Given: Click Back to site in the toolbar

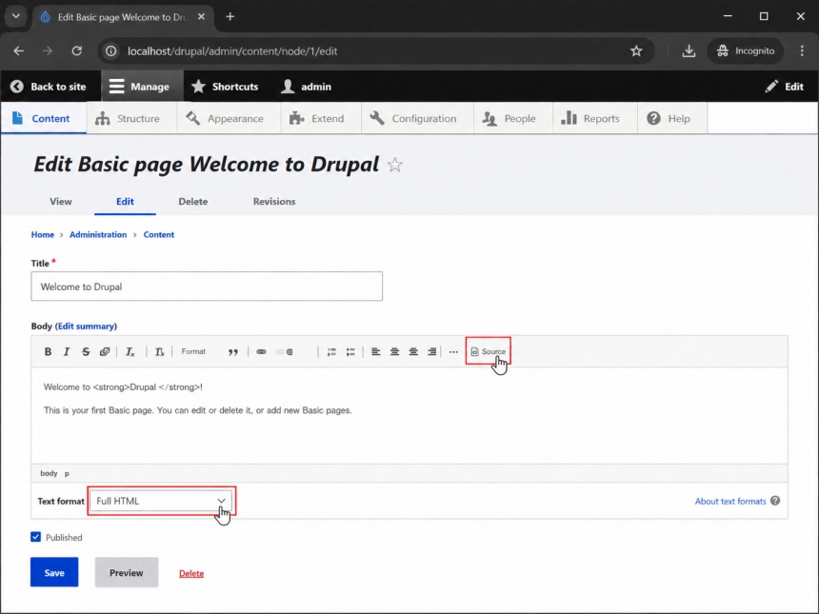Looking at the screenshot, I should pos(50,87).
